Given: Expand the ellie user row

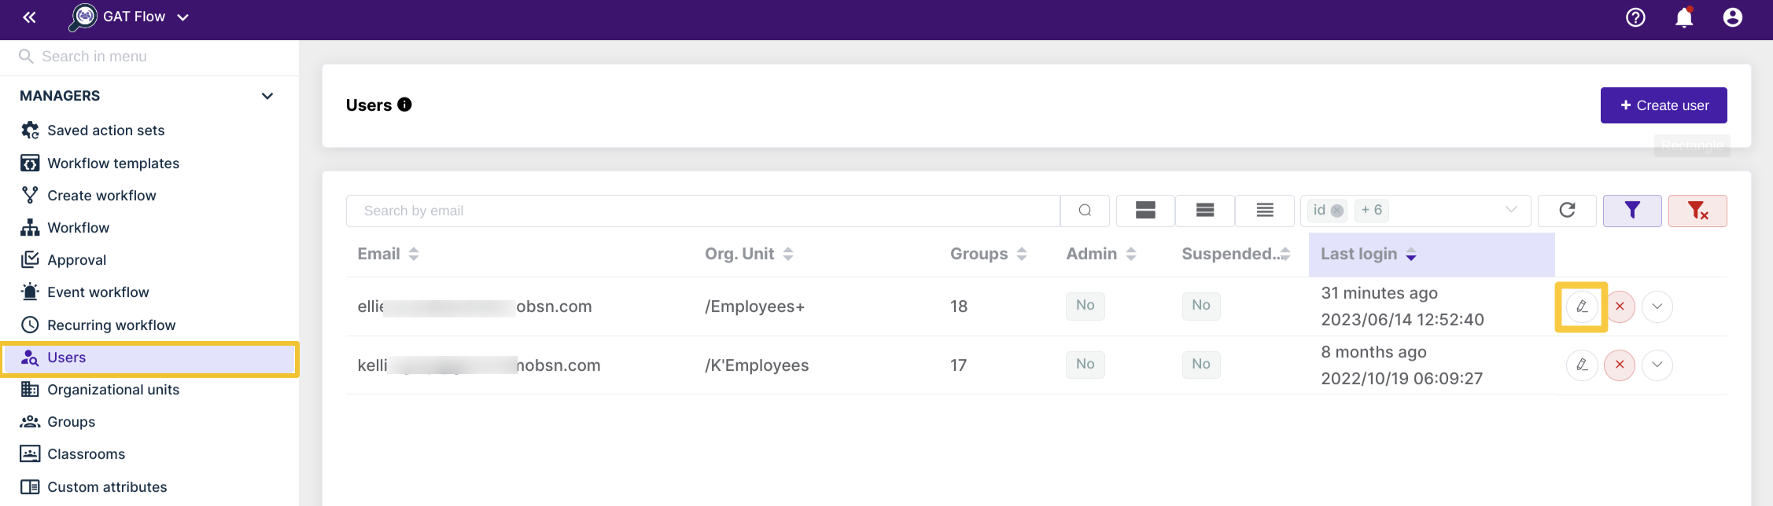Looking at the screenshot, I should 1657,306.
